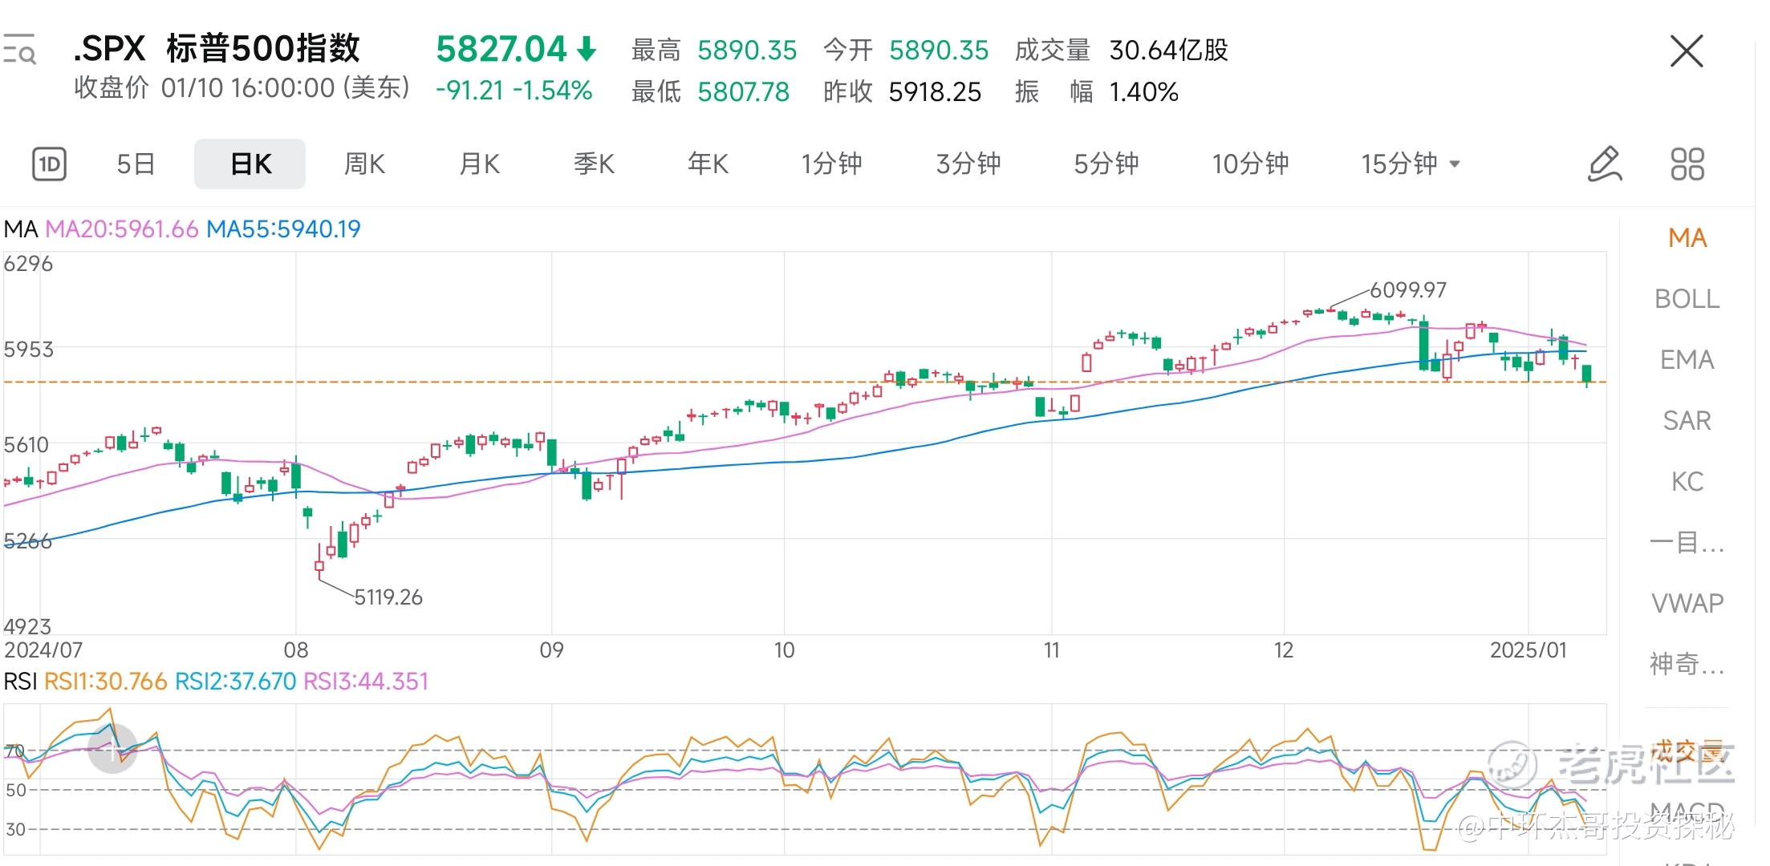Switch to 周K weekly chart tab
Viewport: 1770px width, 866px height.
pyautogui.click(x=364, y=164)
